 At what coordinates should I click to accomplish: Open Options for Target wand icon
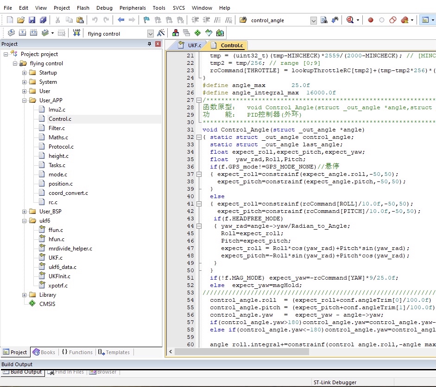161,33
